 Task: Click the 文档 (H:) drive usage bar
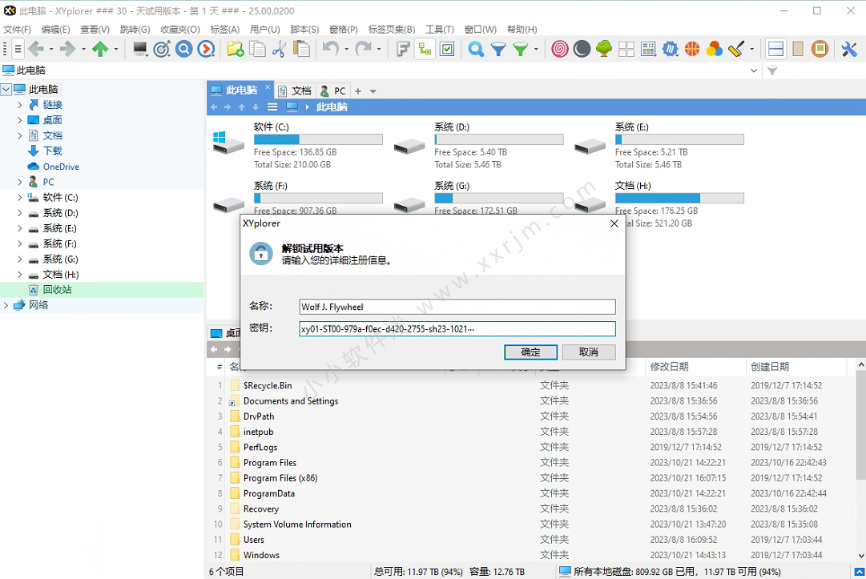[679, 198]
